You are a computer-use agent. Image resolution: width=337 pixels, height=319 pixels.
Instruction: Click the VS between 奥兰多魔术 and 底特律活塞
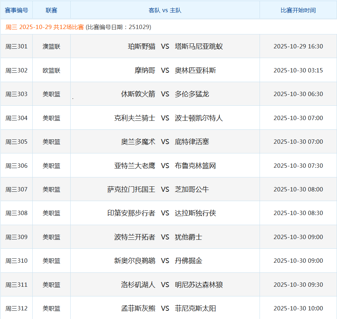[x=165, y=142]
